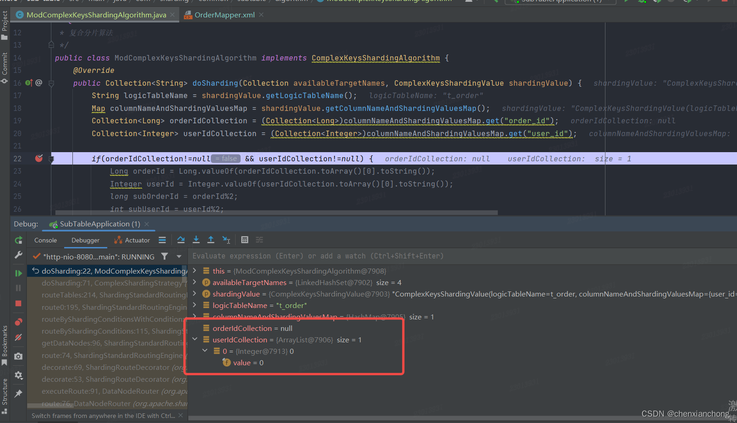
Task: Stop the debug session red square
Action: 18,303
